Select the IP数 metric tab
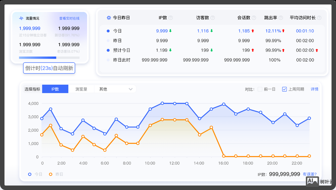This screenshot has height=190, width=336. pos(55,89)
